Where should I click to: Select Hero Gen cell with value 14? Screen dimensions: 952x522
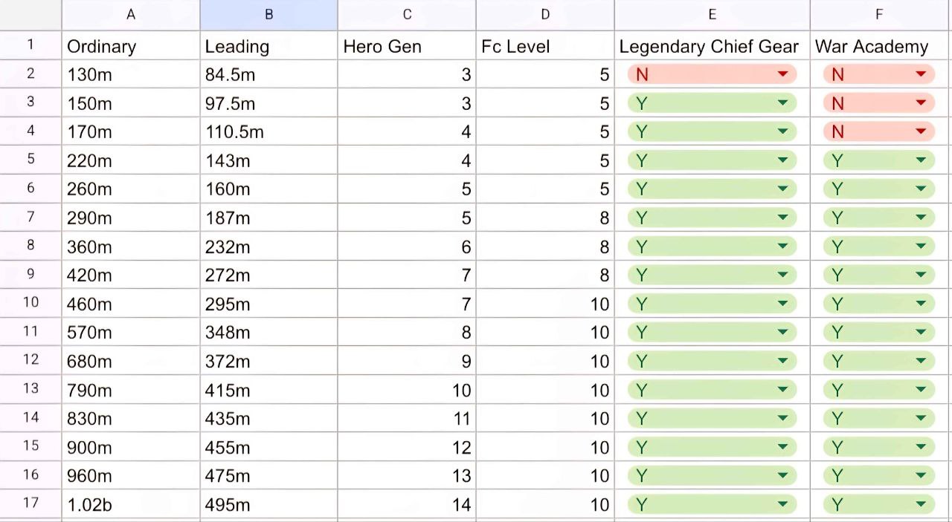[x=407, y=505]
